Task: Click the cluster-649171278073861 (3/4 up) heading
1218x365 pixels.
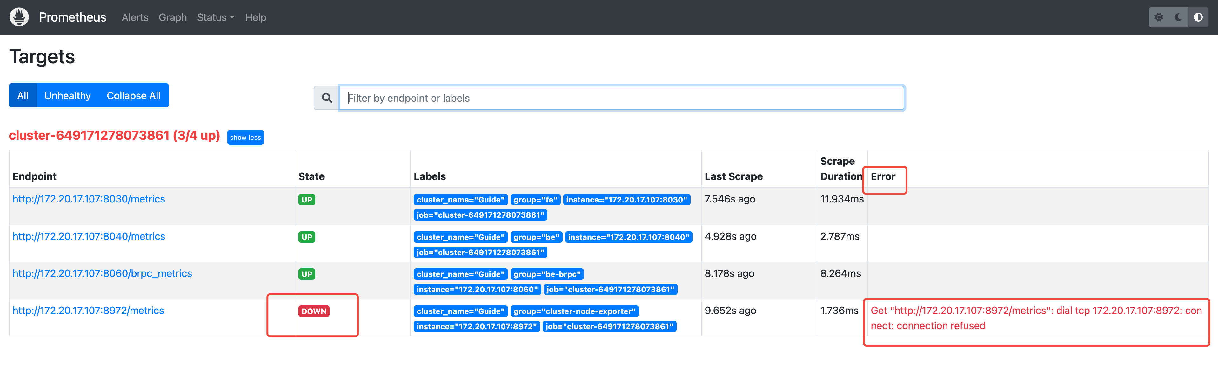Action: pyautogui.click(x=114, y=135)
